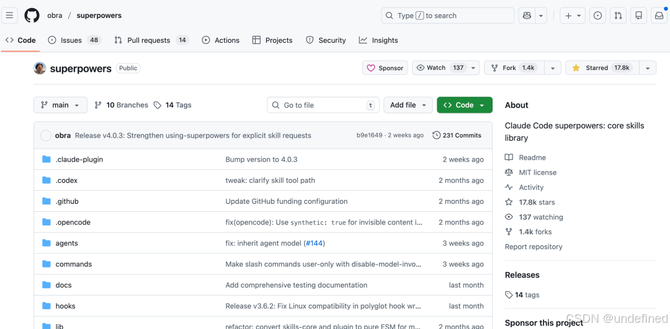Fork the repository with Fork button
The width and height of the screenshot is (670, 329).
(x=513, y=68)
